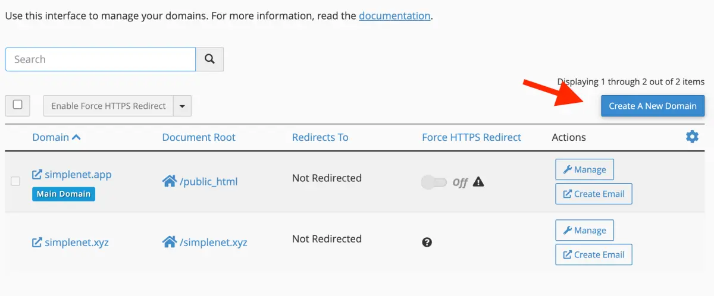This screenshot has height=296, width=714.
Task: Click the external link icon beside simplenet.xyz
Action: [x=37, y=243]
